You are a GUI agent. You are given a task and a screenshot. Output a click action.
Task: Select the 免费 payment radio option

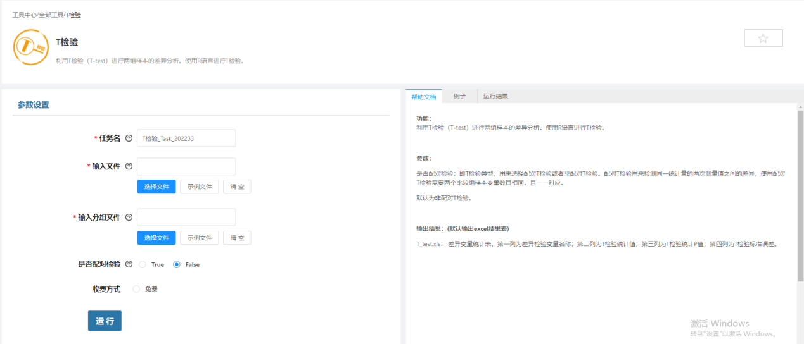pyautogui.click(x=136, y=289)
